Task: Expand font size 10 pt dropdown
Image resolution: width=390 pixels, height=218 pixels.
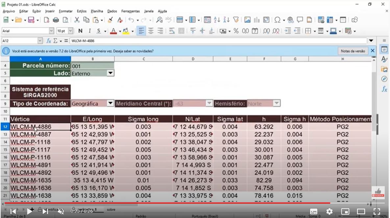Action: pyautogui.click(x=71, y=31)
